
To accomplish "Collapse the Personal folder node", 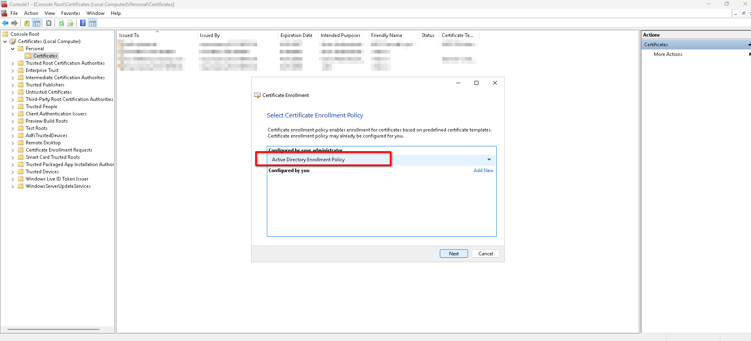I will (x=12, y=49).
